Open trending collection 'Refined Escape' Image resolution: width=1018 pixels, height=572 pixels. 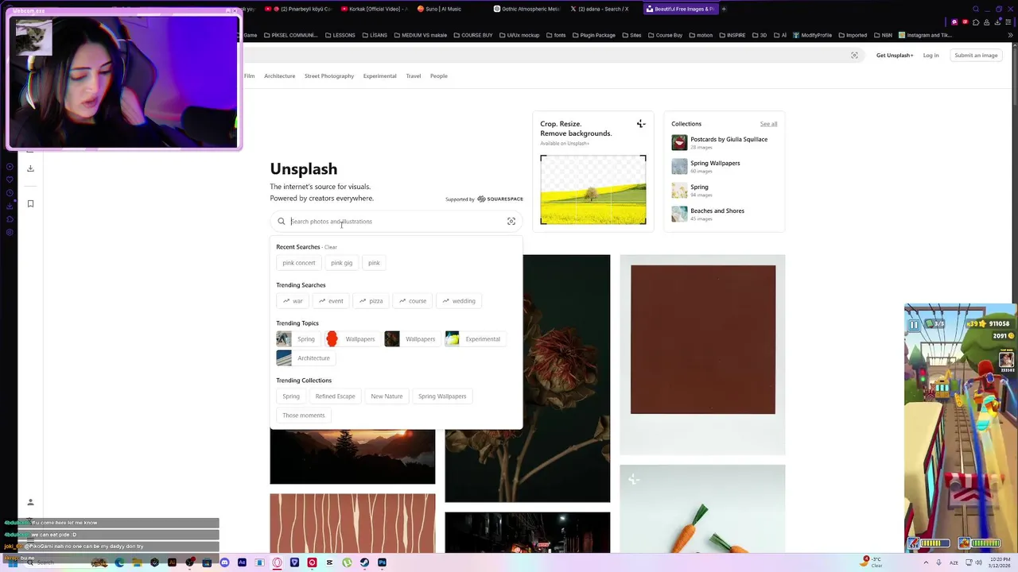point(335,396)
